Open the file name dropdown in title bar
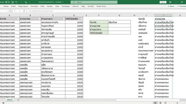The width and height of the screenshot is (186, 104). (x=63, y=2)
